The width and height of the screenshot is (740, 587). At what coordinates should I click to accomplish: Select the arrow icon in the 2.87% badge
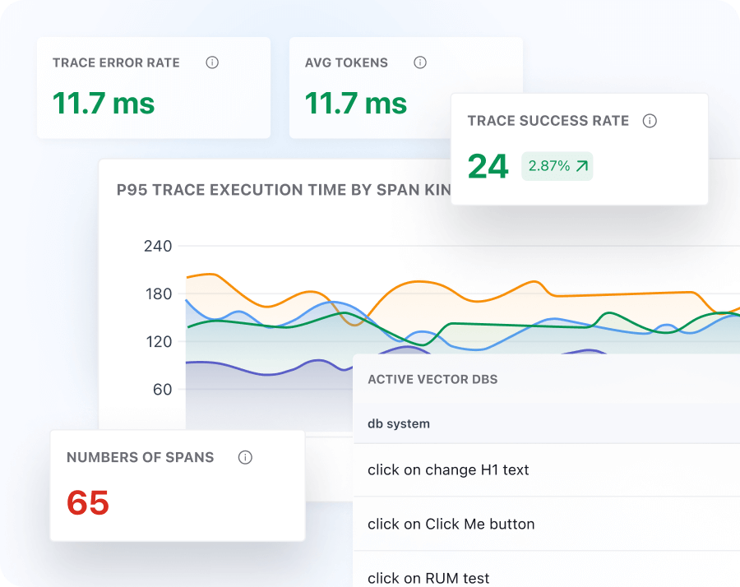coord(582,166)
